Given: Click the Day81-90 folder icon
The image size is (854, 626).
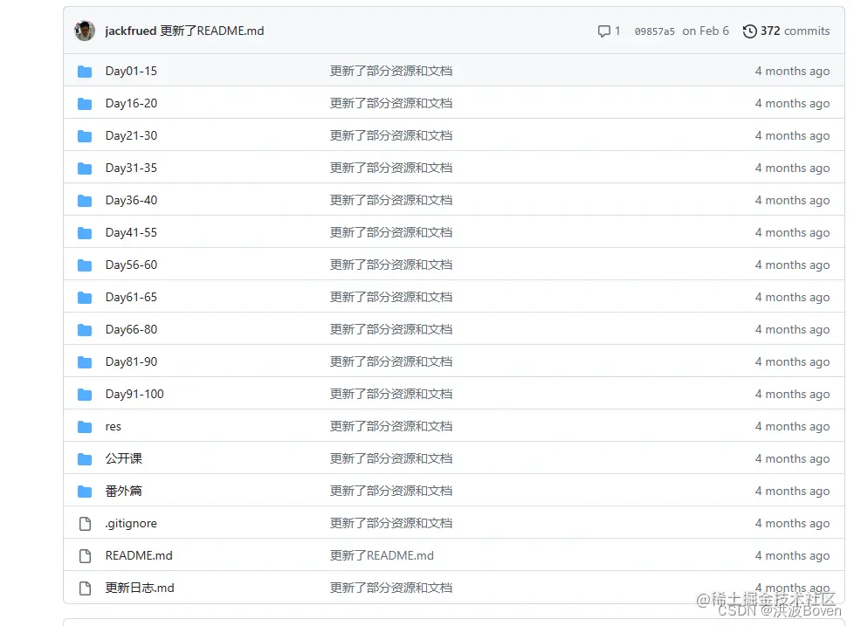Looking at the screenshot, I should pos(85,362).
